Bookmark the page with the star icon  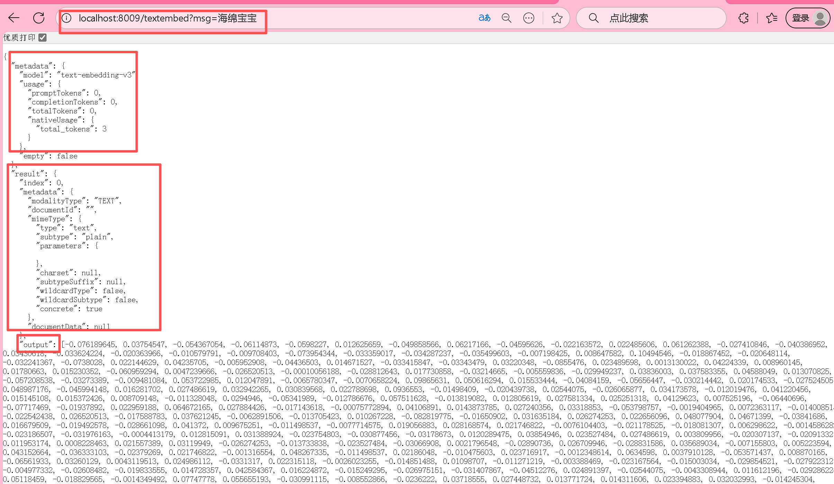click(557, 18)
